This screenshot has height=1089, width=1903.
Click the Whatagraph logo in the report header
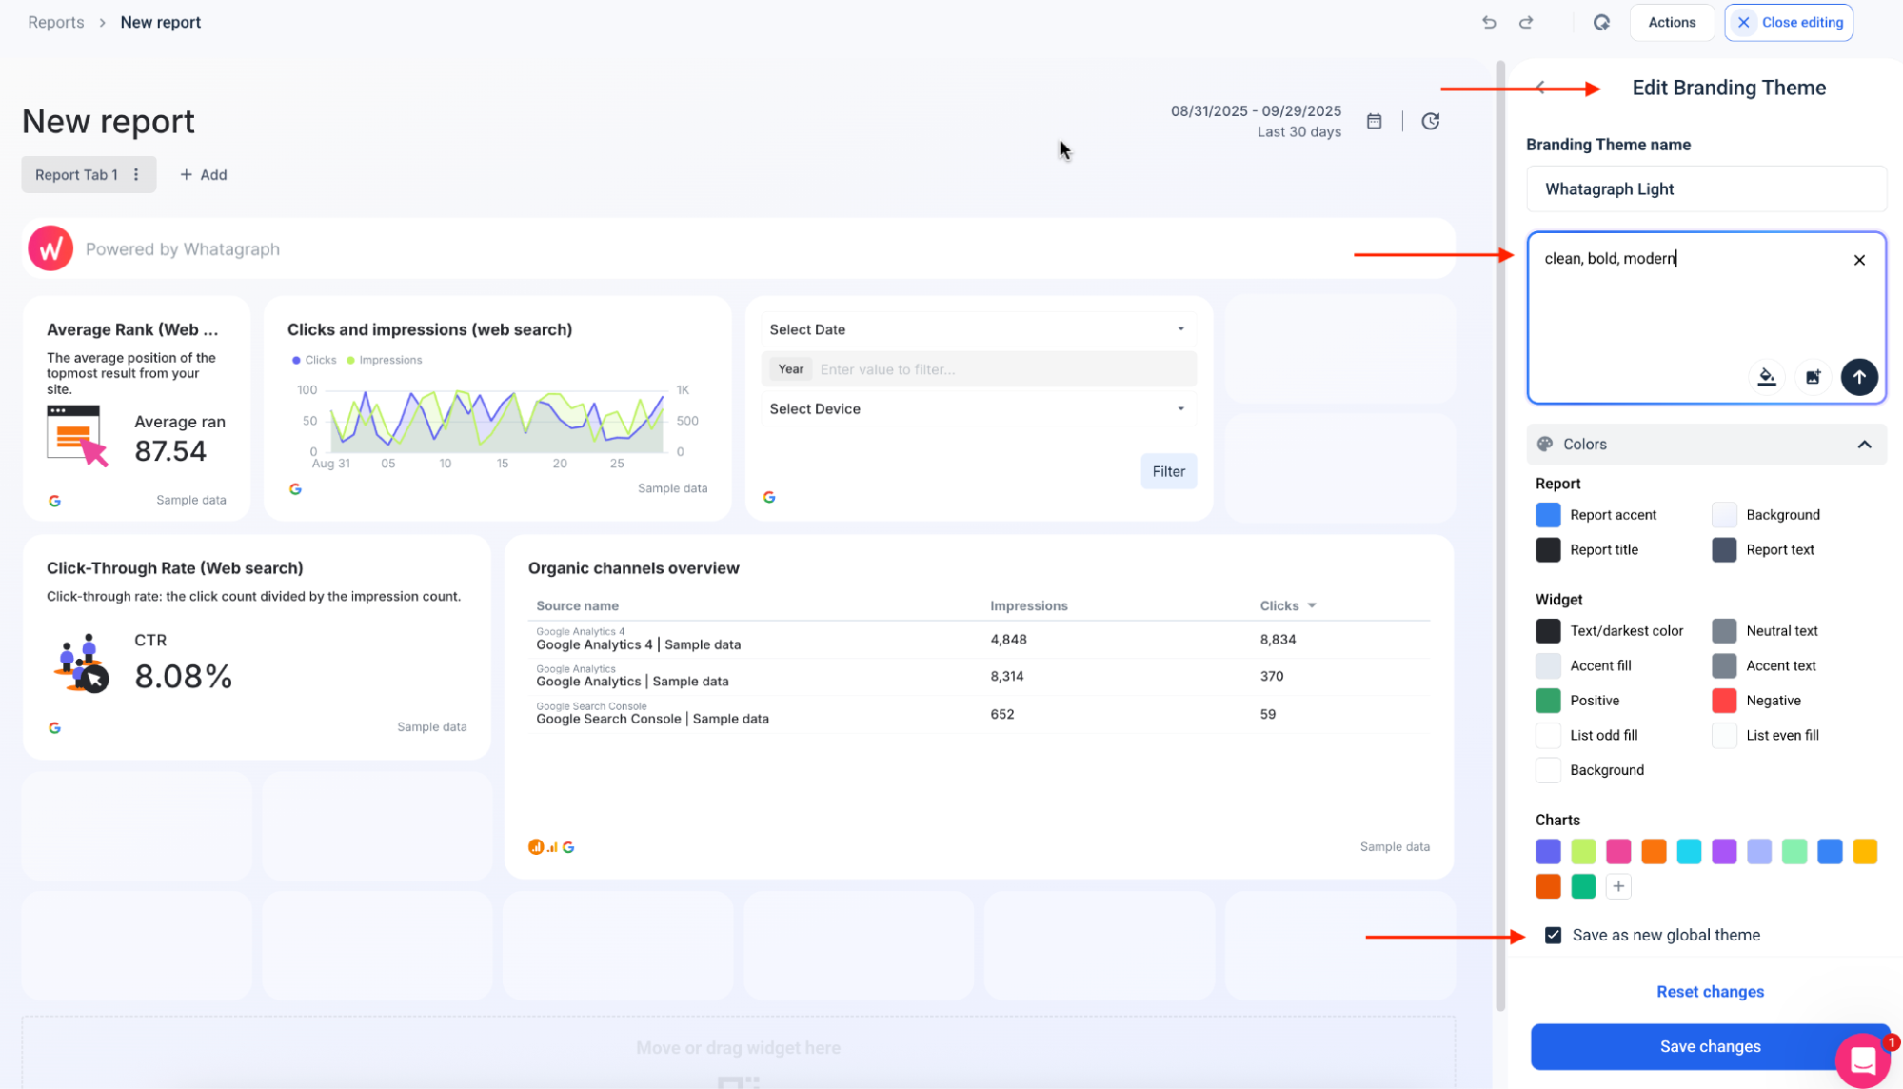(x=50, y=248)
